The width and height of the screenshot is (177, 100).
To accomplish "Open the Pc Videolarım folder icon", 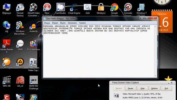I will tap(33, 44).
